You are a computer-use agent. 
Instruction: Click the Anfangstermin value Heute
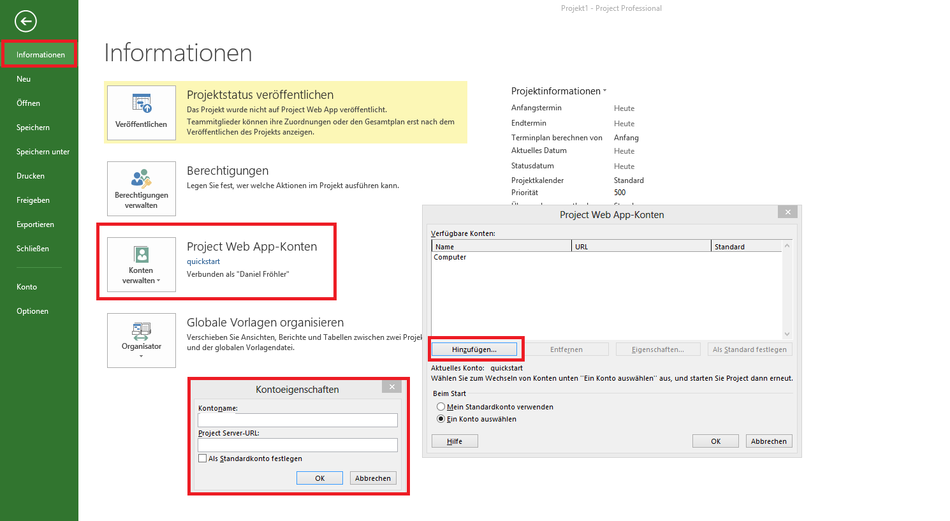tap(624, 108)
